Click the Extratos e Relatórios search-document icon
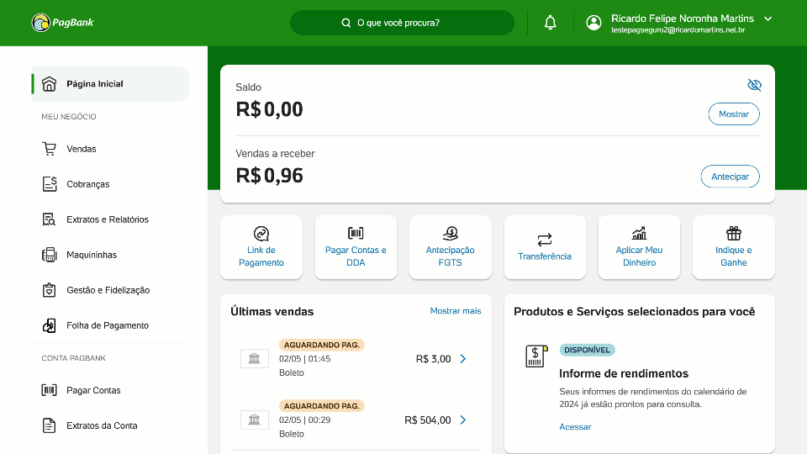Screen dimensions: 807x454 point(49,219)
